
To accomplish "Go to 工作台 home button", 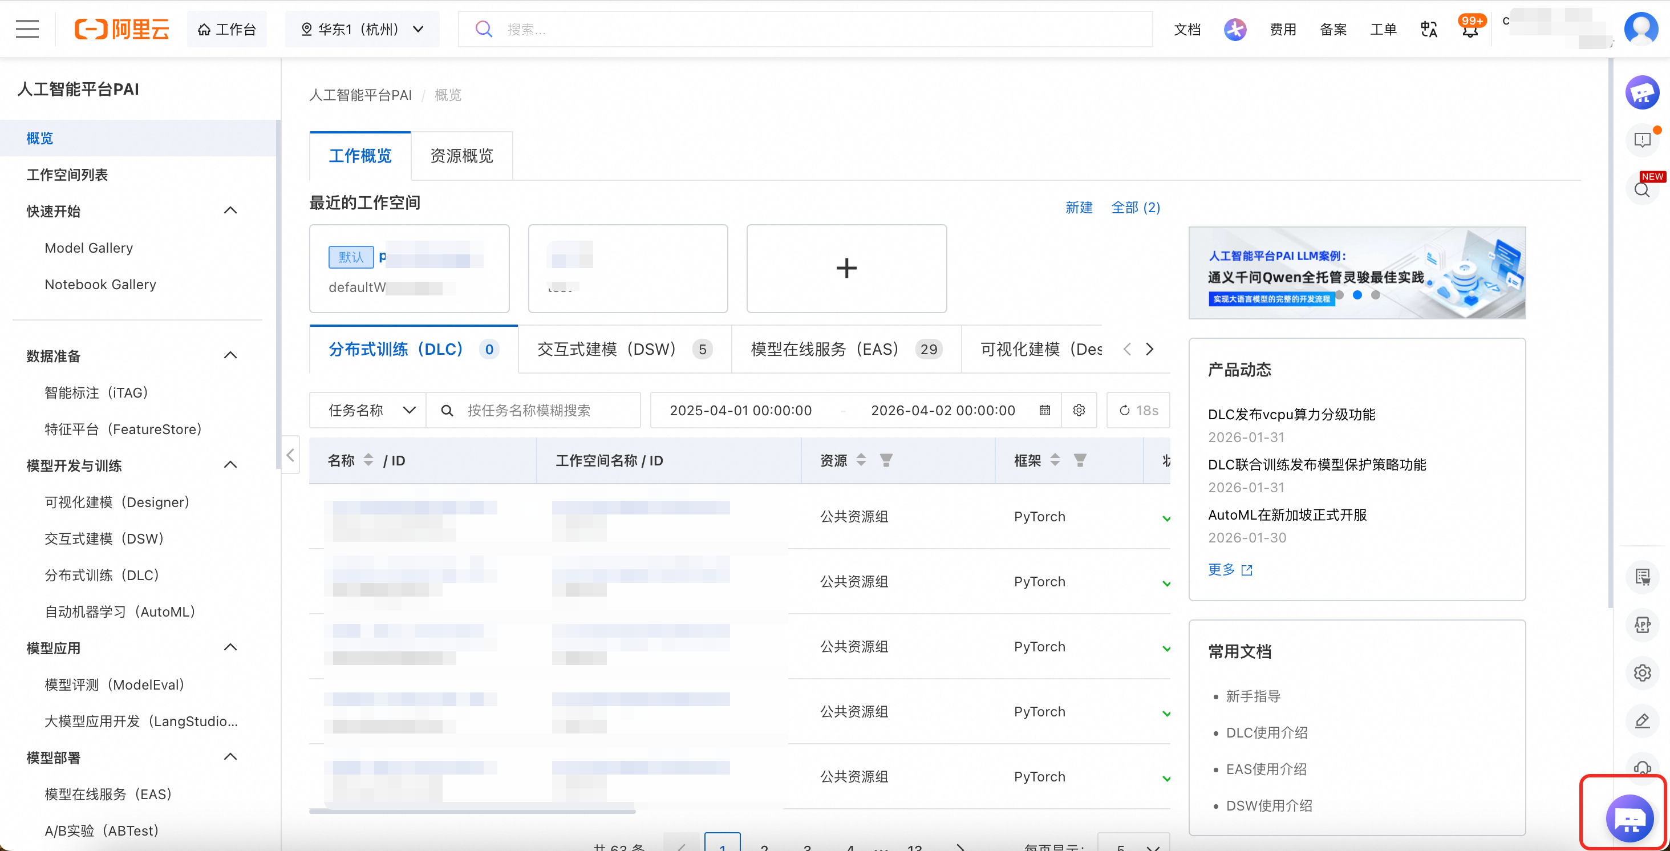I will (227, 29).
